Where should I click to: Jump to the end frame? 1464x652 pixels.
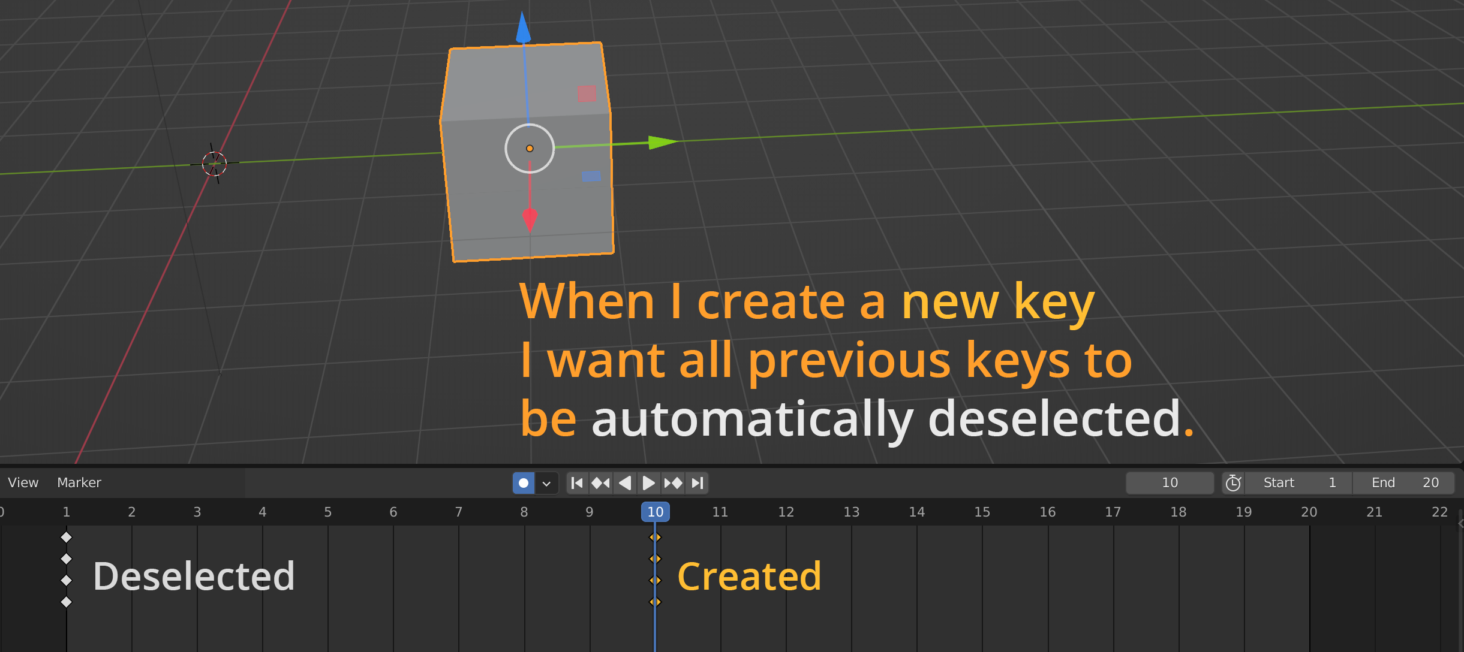point(697,483)
